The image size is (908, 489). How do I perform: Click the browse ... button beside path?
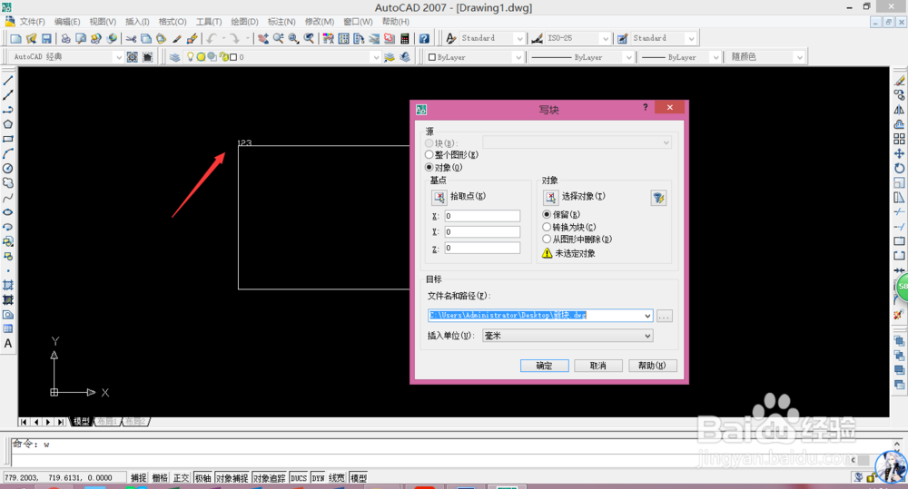pos(665,316)
